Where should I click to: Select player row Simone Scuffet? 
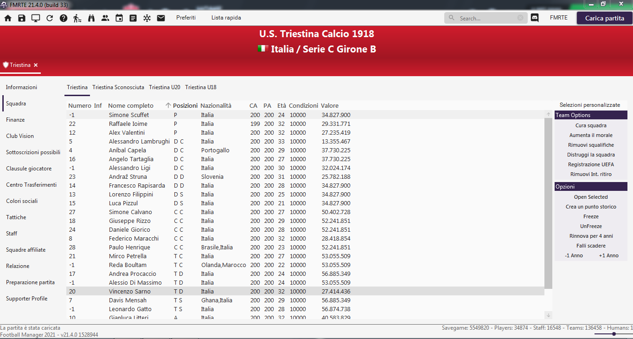(x=305, y=115)
